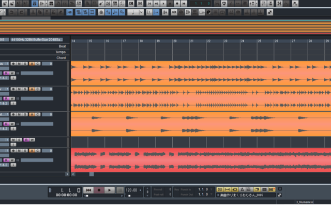Open the heart-shaped vocal editor icon
Image resolution: width=331 pixels, height=205 pixels.
[224, 4]
